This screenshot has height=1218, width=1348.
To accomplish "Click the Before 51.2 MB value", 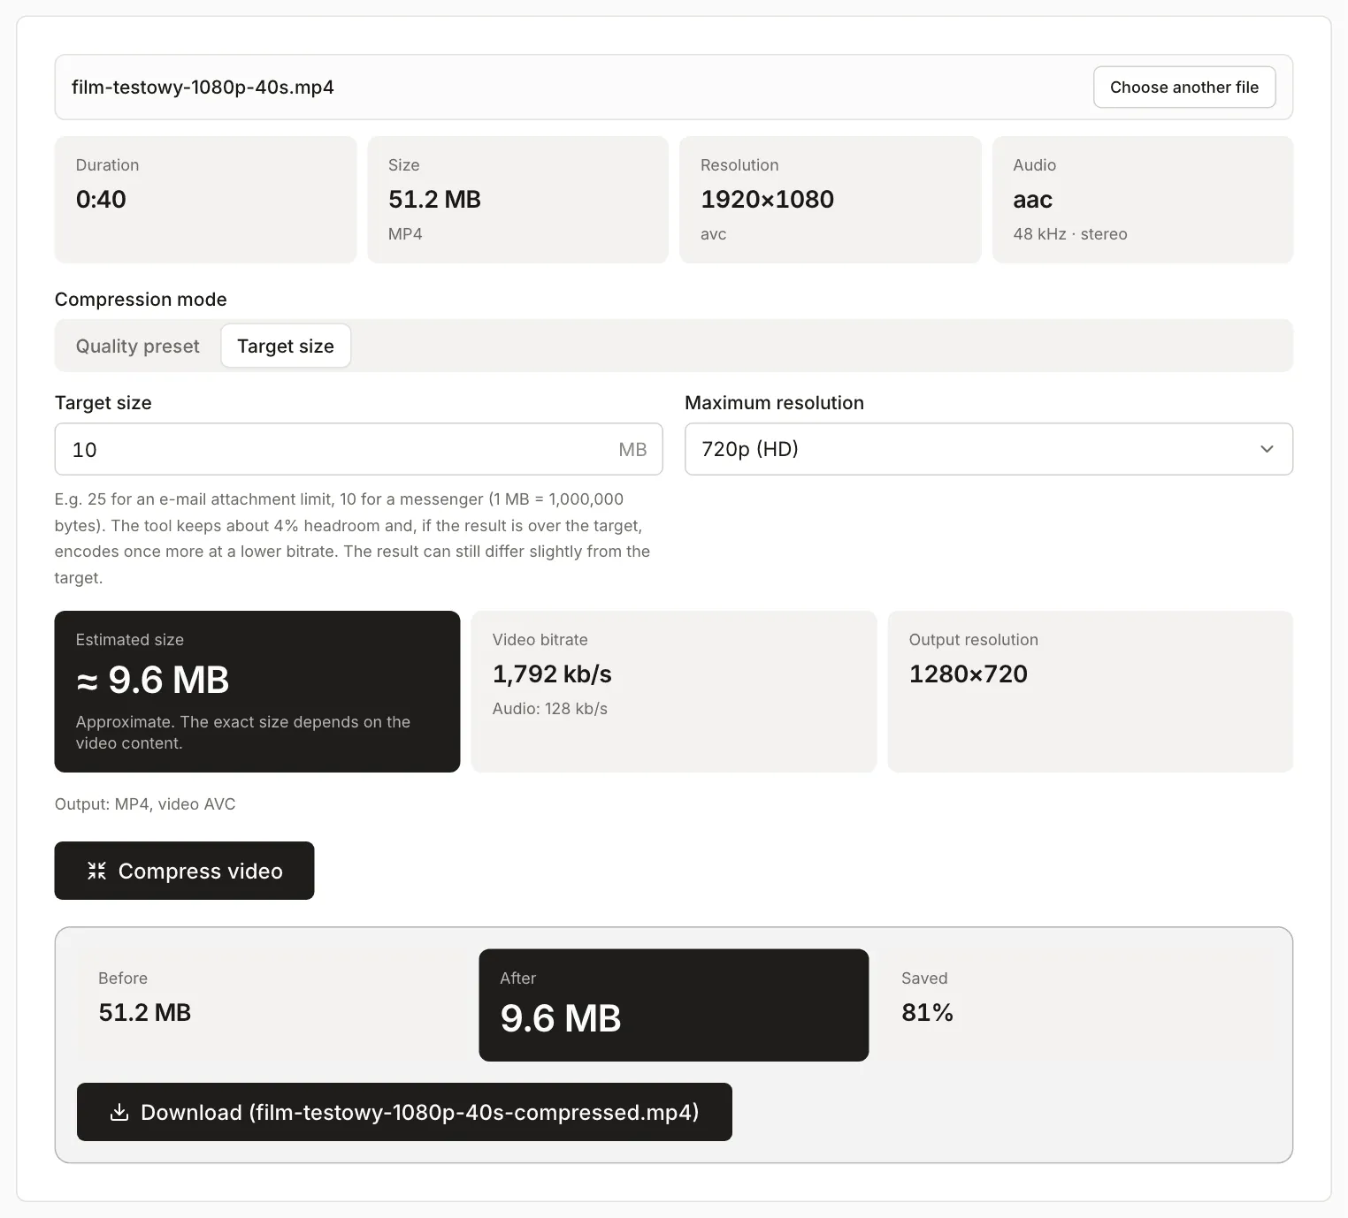I will pos(145,1012).
